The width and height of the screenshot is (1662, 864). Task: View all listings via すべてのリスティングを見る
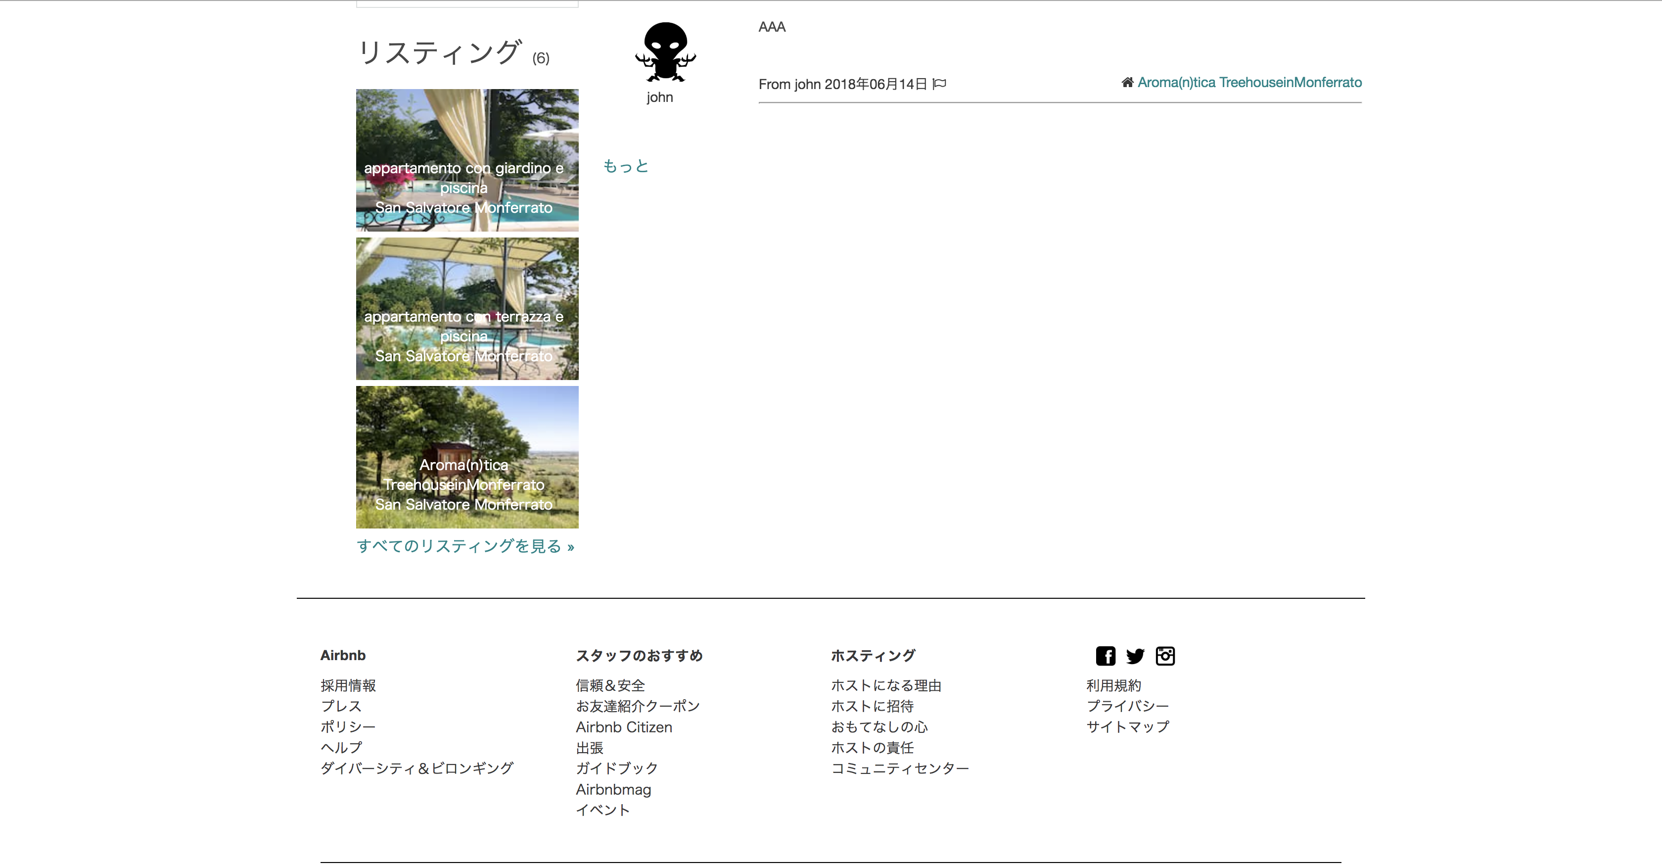point(465,546)
